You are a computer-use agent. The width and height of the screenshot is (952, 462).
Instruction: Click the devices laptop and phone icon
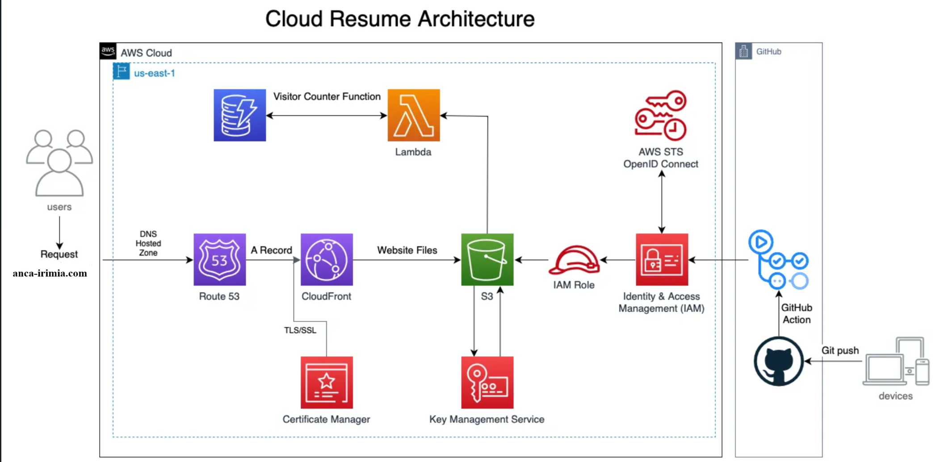click(x=896, y=362)
